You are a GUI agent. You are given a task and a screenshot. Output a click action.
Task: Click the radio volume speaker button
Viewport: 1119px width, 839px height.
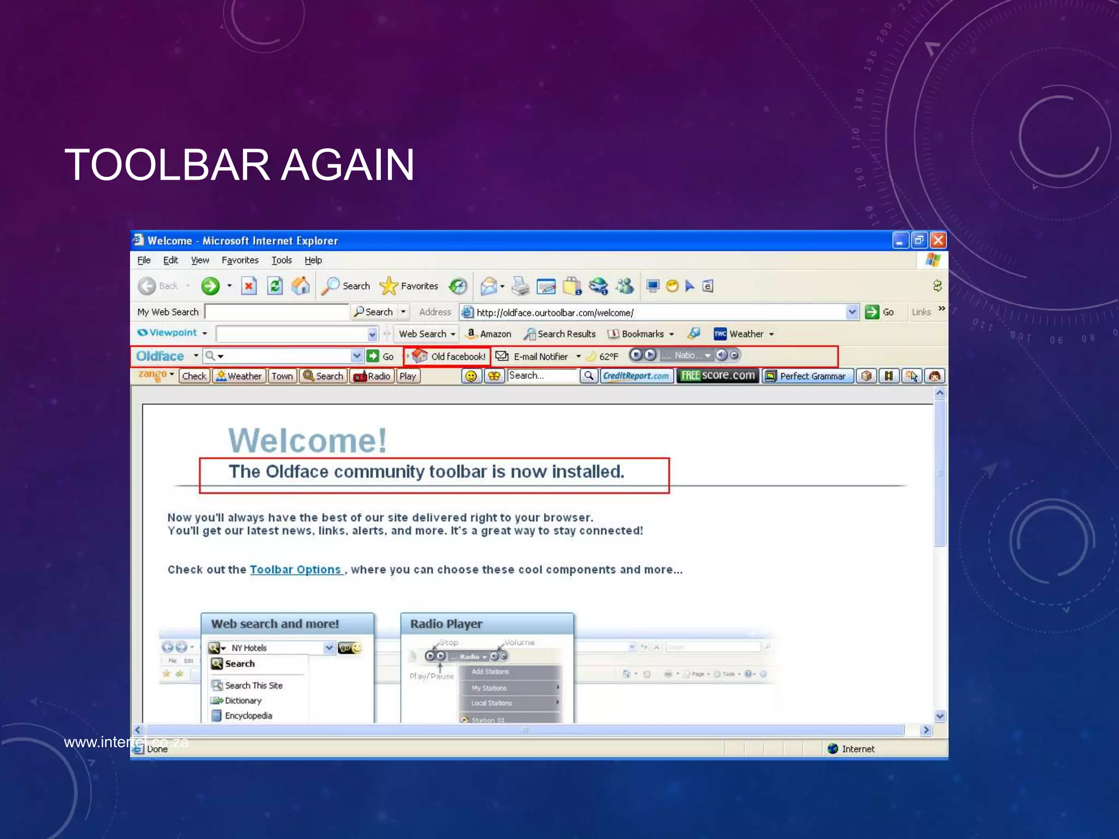coord(721,355)
